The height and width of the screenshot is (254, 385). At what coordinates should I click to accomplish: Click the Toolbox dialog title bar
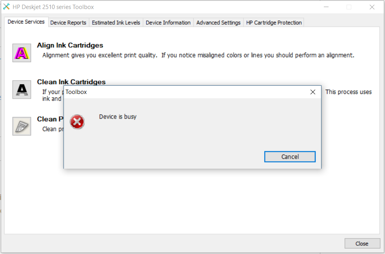point(176,92)
